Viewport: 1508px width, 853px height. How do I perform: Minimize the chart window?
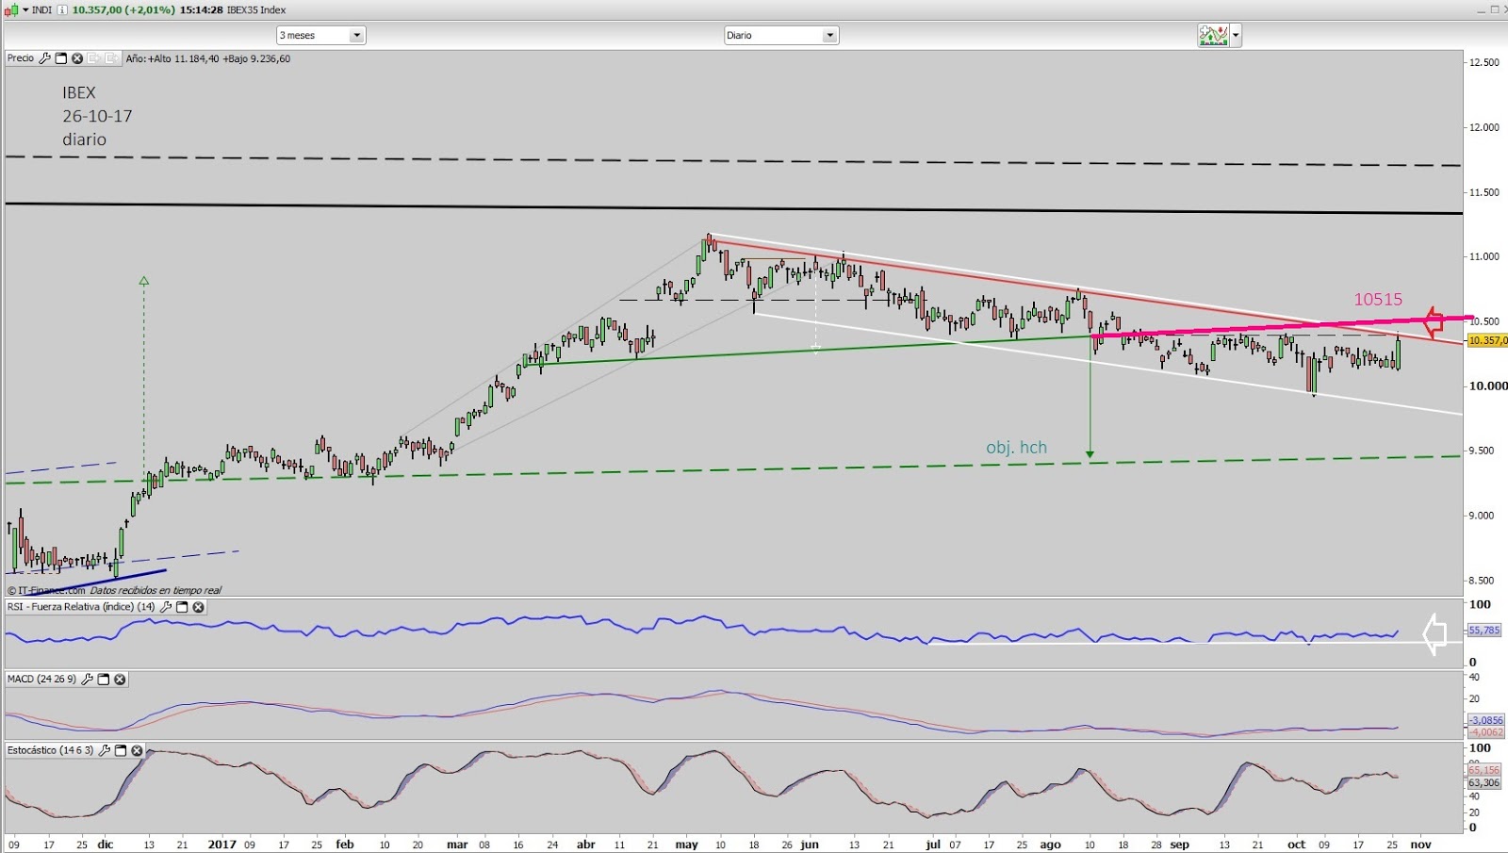tap(1480, 9)
